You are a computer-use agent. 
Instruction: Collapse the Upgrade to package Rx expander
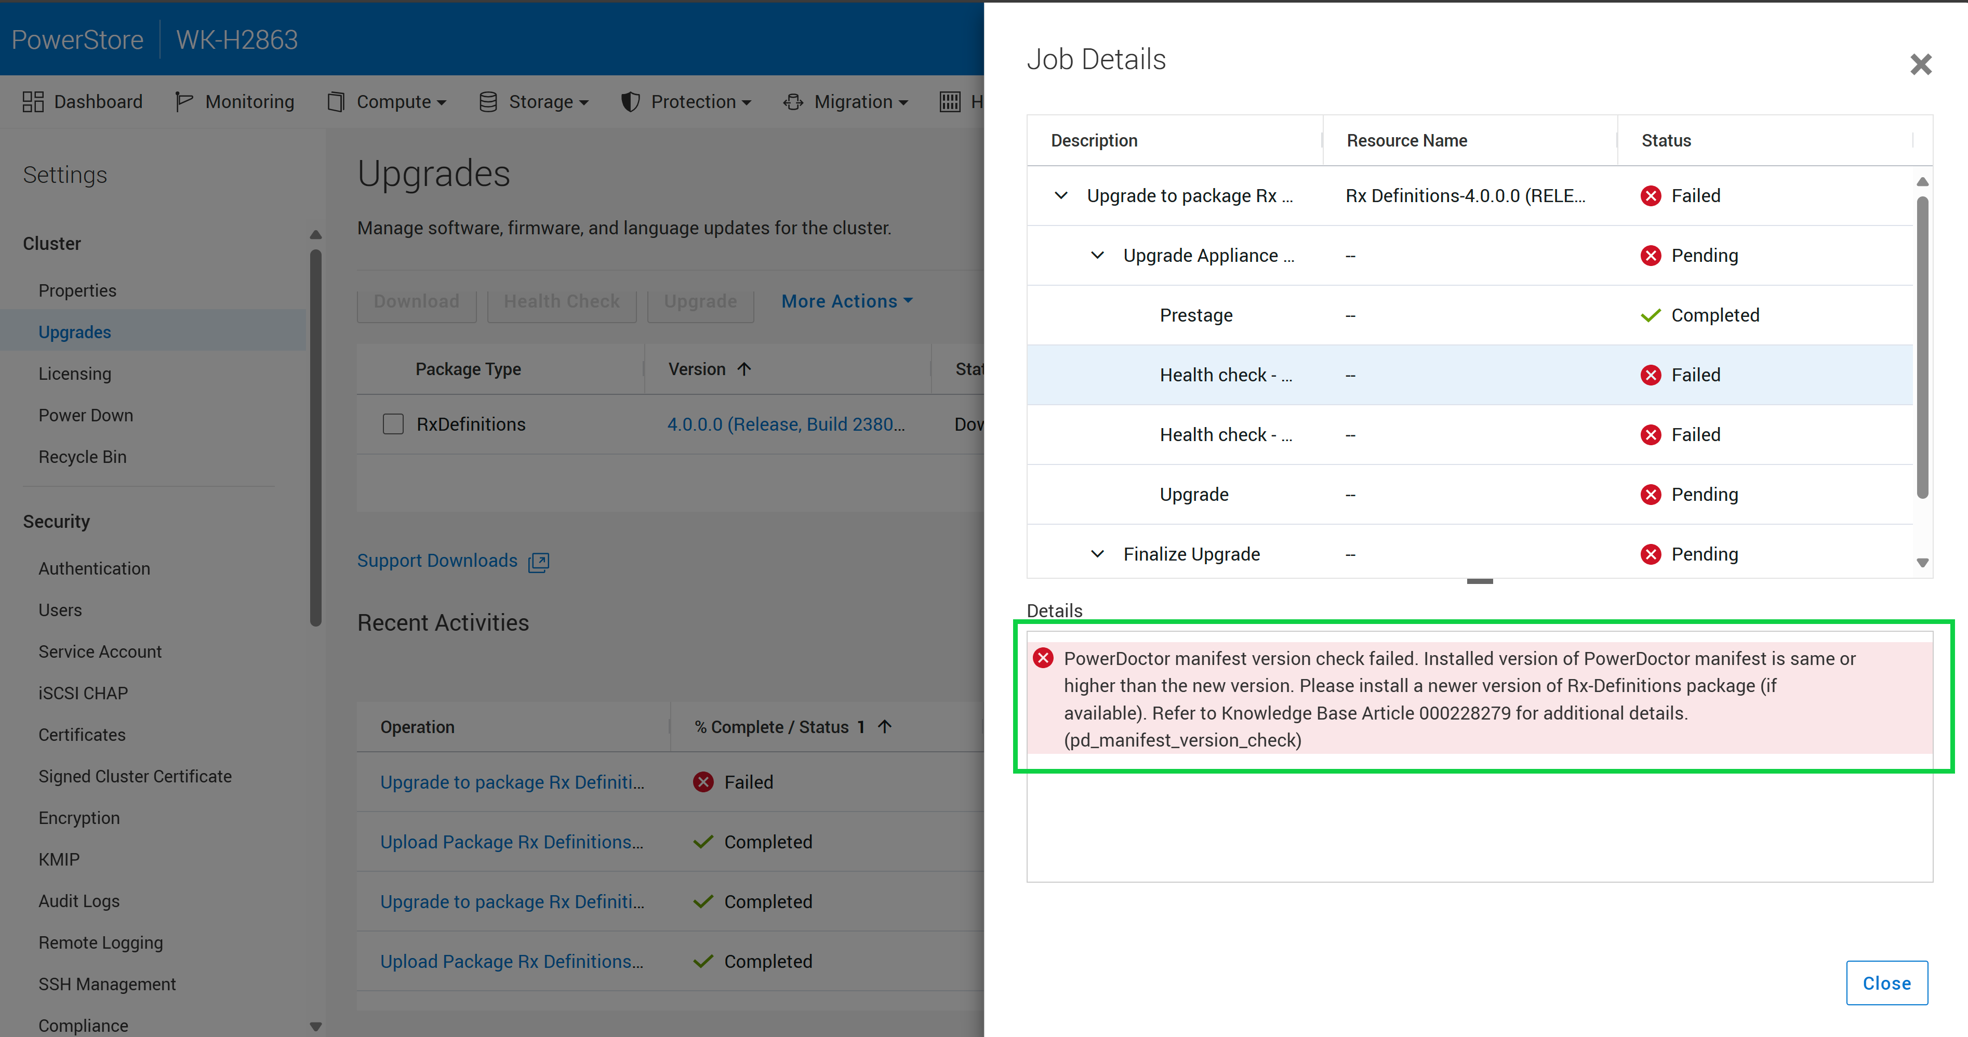click(x=1060, y=196)
